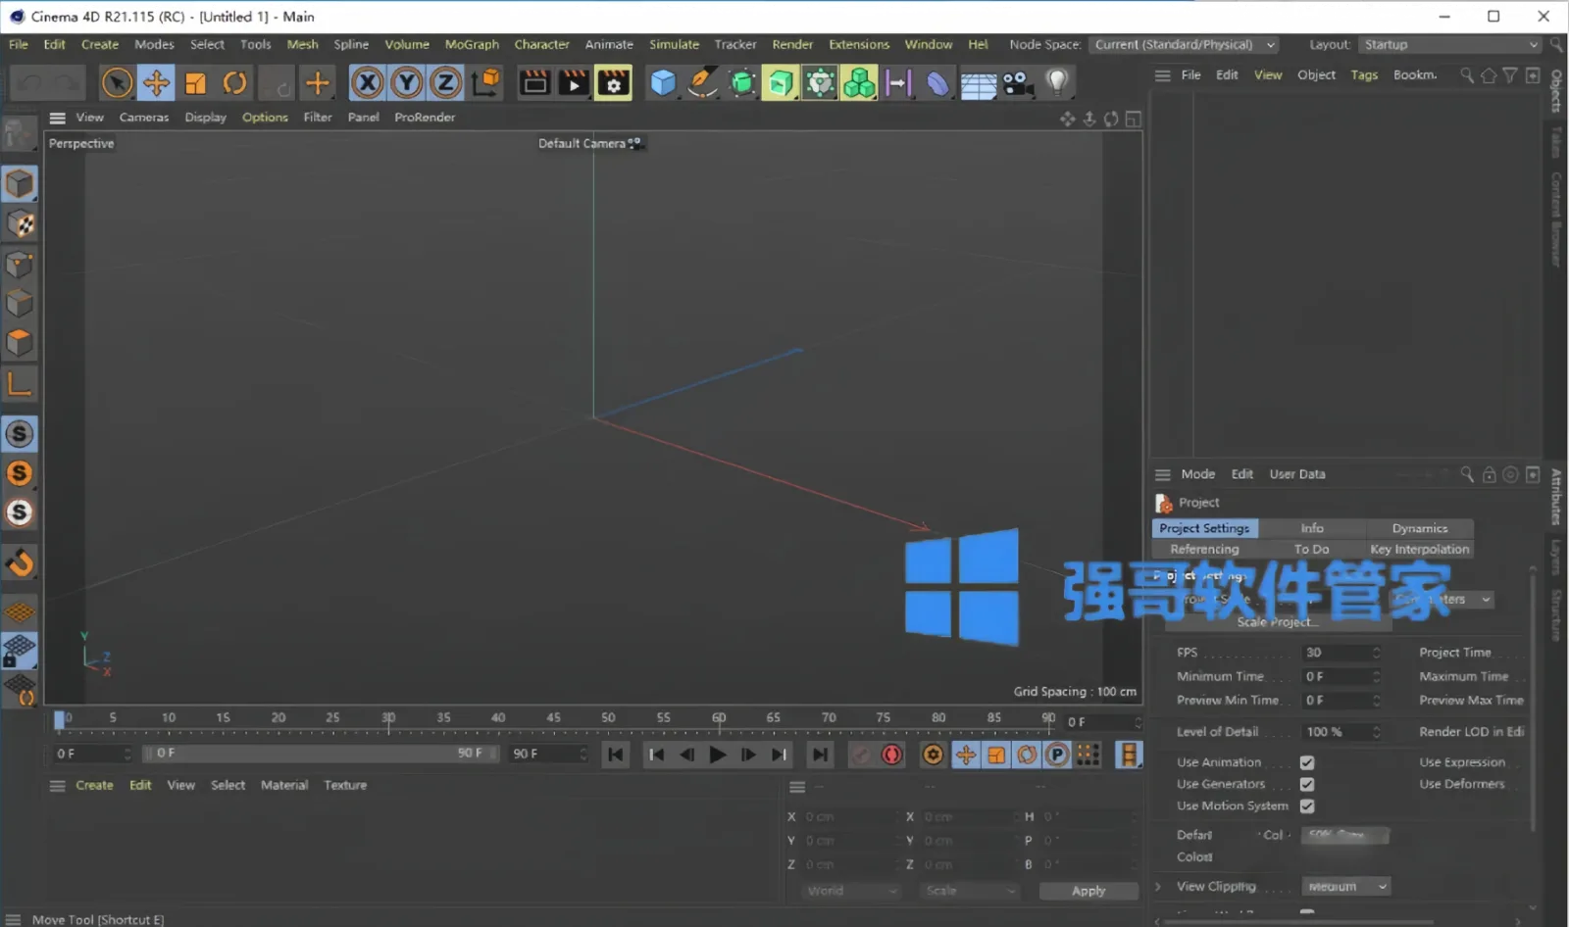Image resolution: width=1569 pixels, height=927 pixels.
Task: Toggle the Y axis lock
Action: [x=406, y=83]
